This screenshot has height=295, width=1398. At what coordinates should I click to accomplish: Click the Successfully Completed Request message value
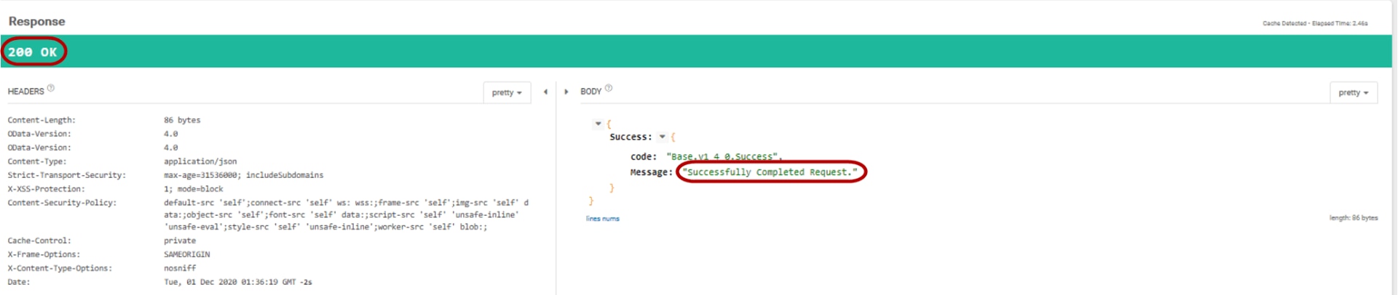click(x=772, y=172)
